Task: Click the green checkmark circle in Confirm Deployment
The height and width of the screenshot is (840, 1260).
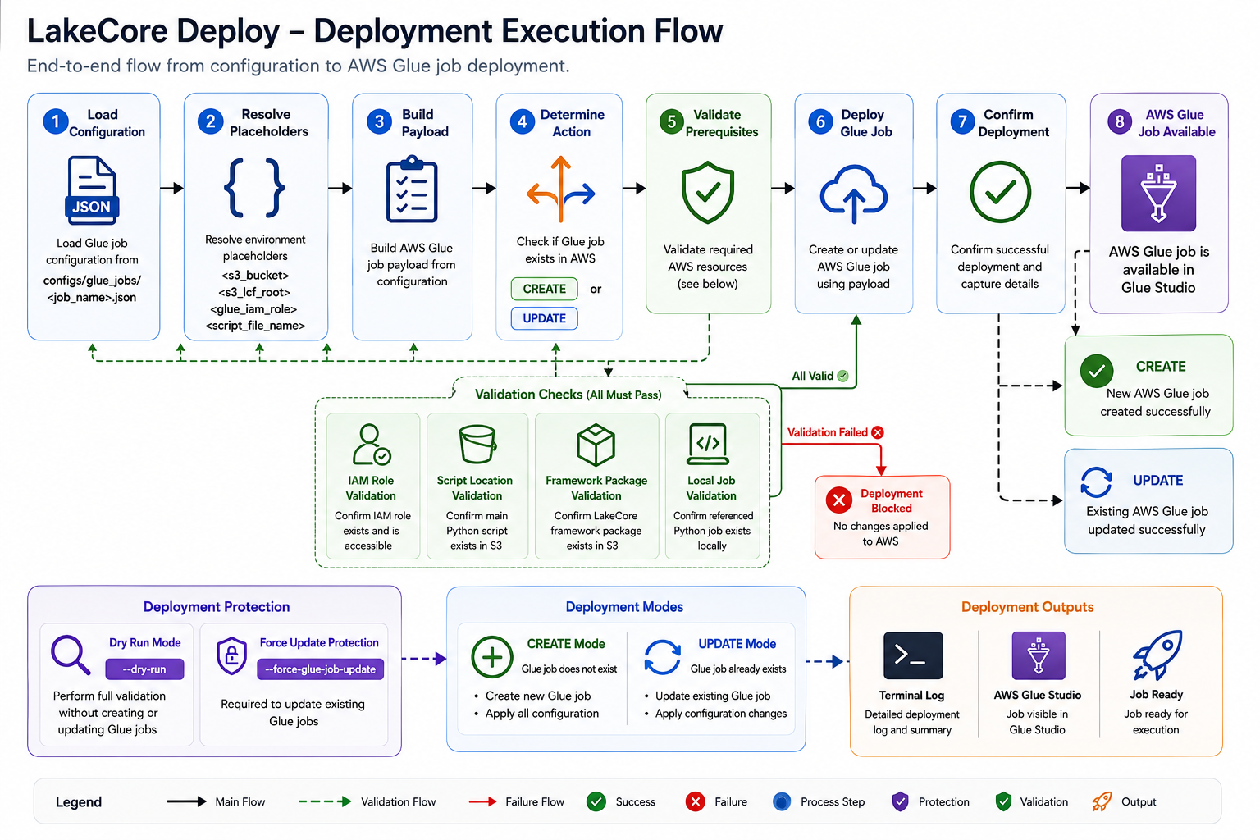Action: tap(1000, 193)
